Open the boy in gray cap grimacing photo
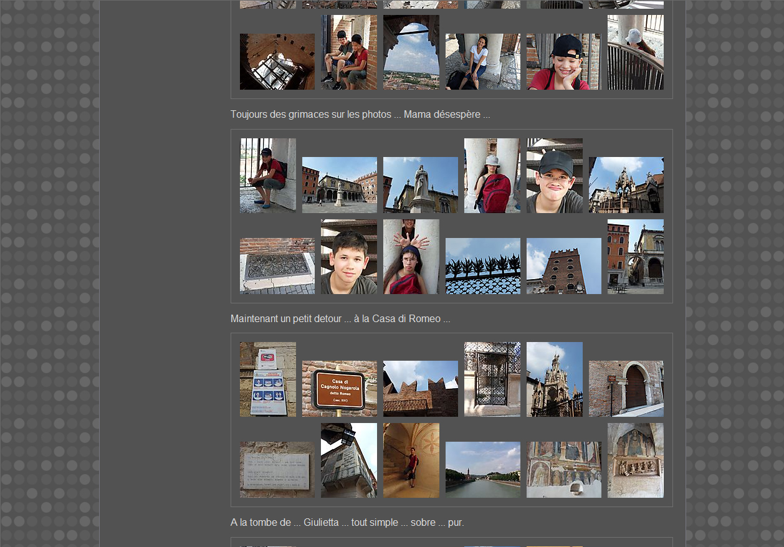The width and height of the screenshot is (784, 547). click(x=554, y=176)
